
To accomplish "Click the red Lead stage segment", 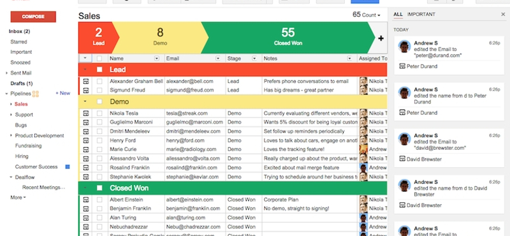I will 99,38.
